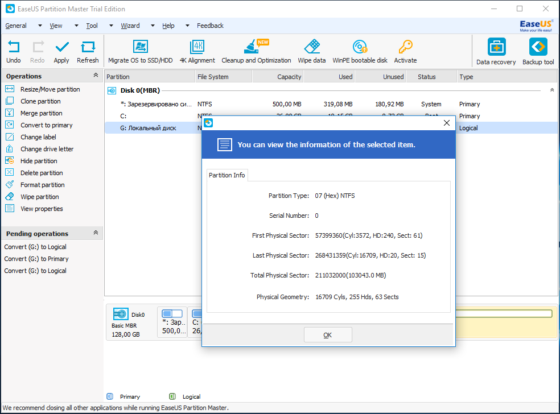560x414 pixels.
Task: Select the Partition Info tab
Action: click(227, 175)
